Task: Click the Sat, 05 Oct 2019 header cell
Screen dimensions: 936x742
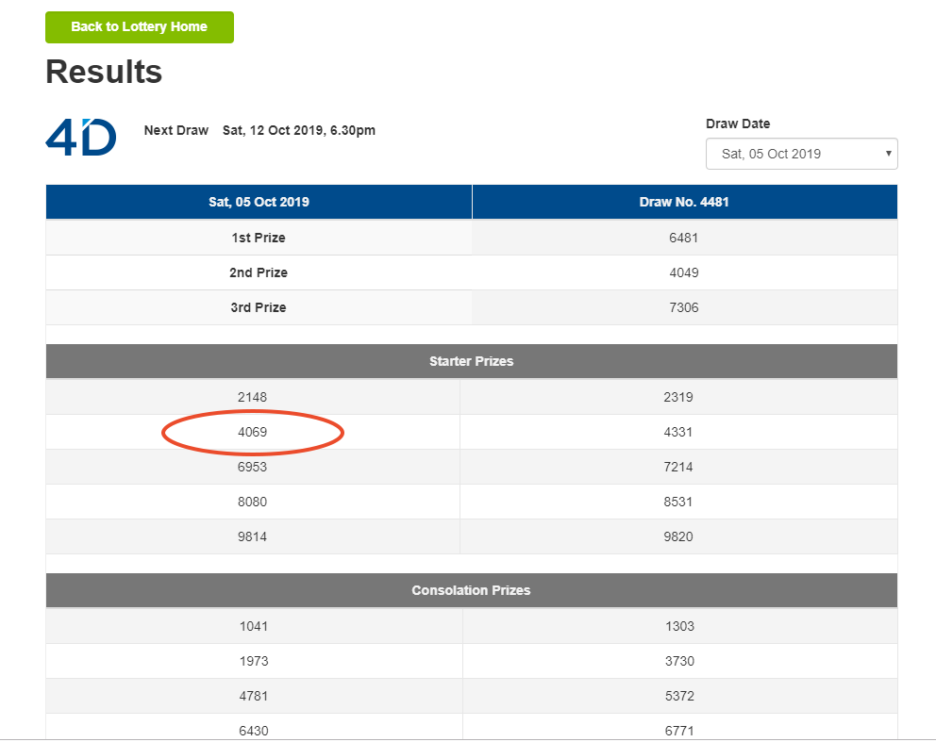Action: 259,202
